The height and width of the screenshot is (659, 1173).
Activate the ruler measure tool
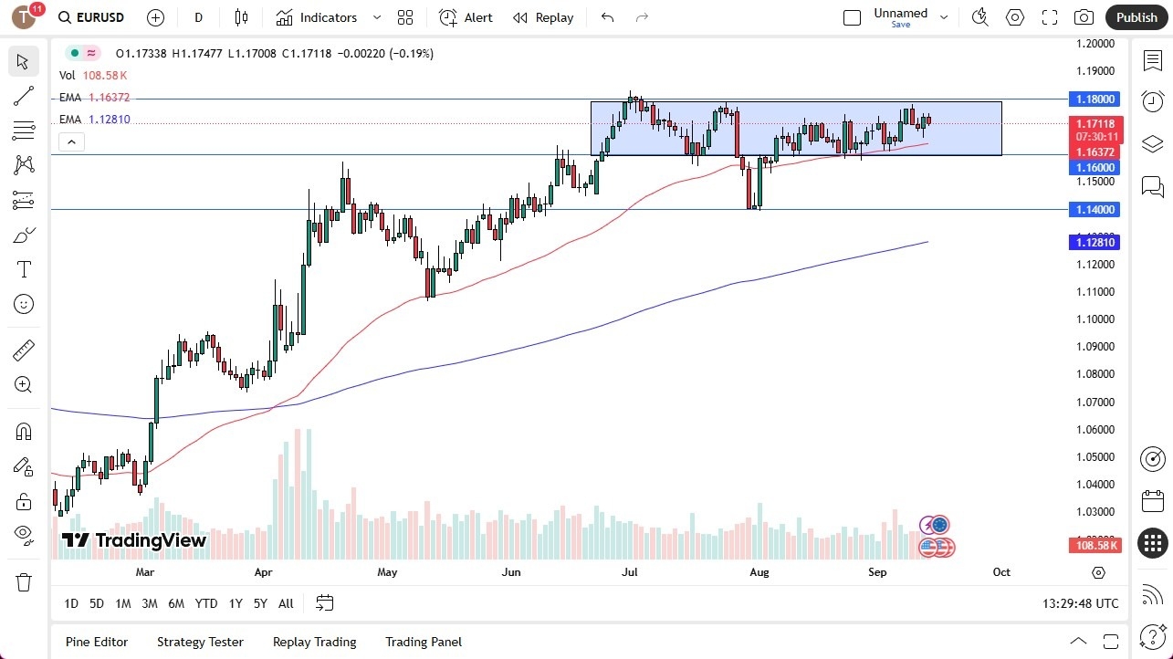[x=24, y=350]
